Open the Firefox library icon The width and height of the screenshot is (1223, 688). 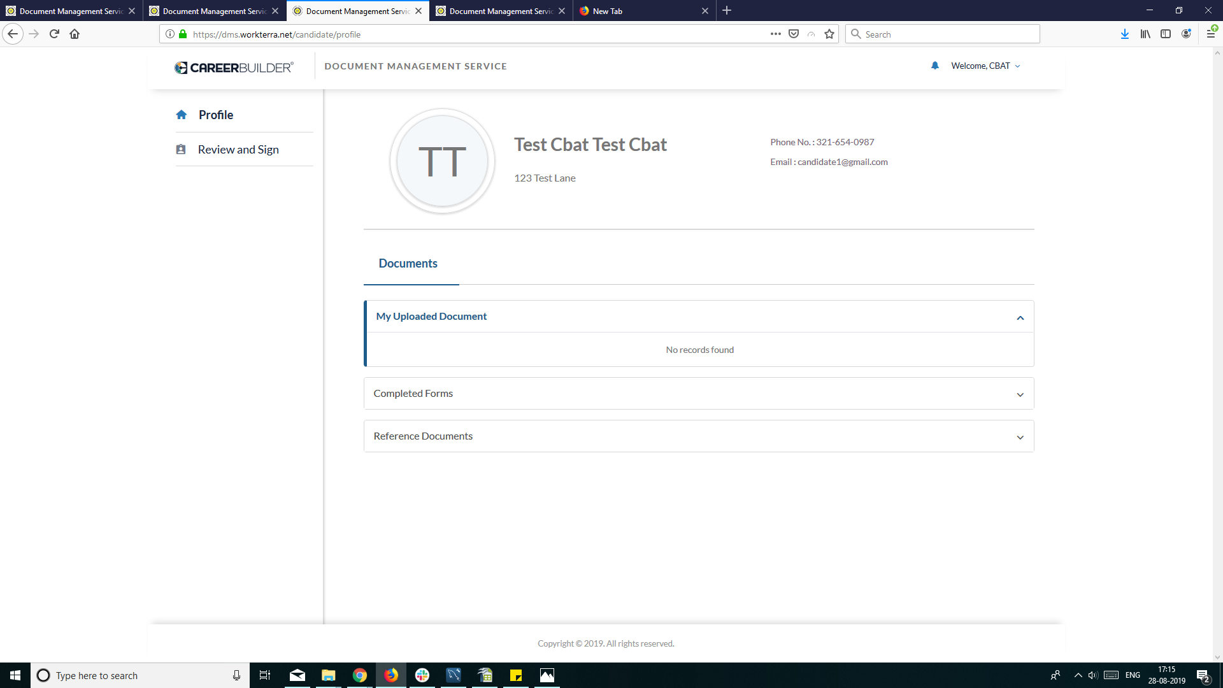coord(1145,34)
